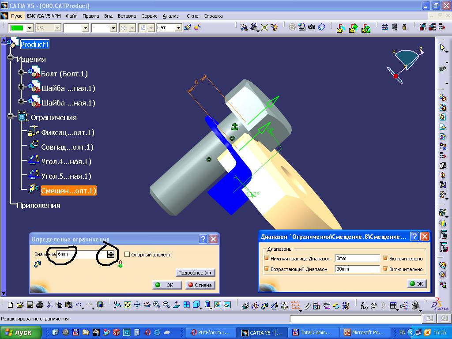Click the Design Table icon

click(x=393, y=305)
